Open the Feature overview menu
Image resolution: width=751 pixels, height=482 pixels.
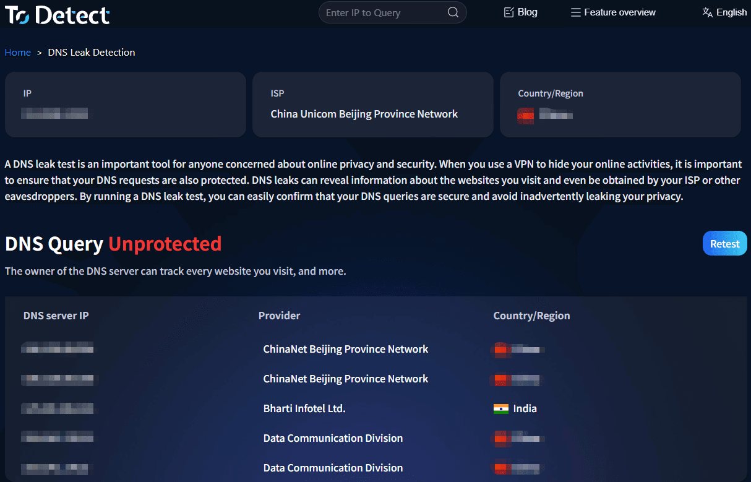[x=619, y=12]
